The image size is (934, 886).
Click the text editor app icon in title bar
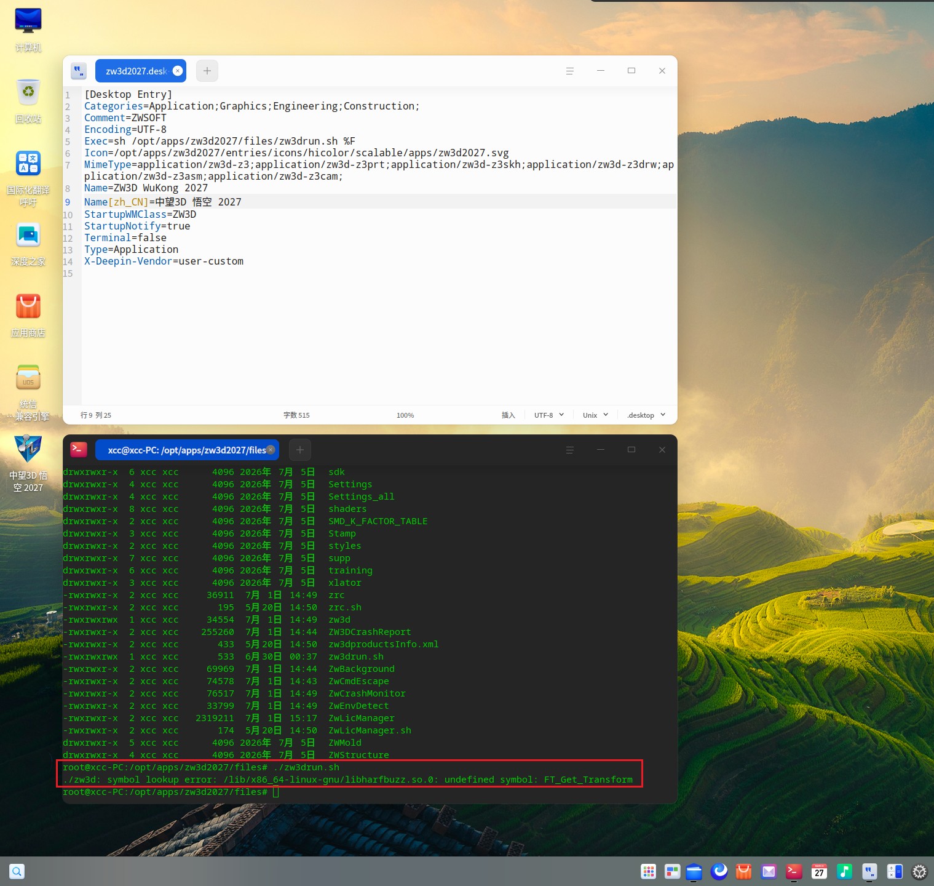79,71
